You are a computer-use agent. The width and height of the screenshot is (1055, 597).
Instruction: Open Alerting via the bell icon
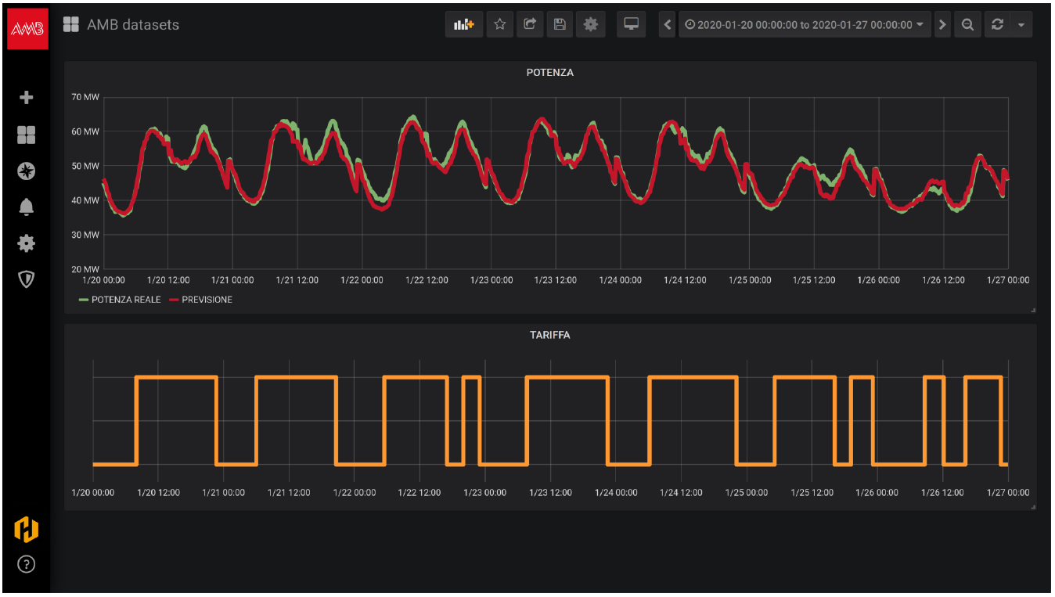(26, 207)
